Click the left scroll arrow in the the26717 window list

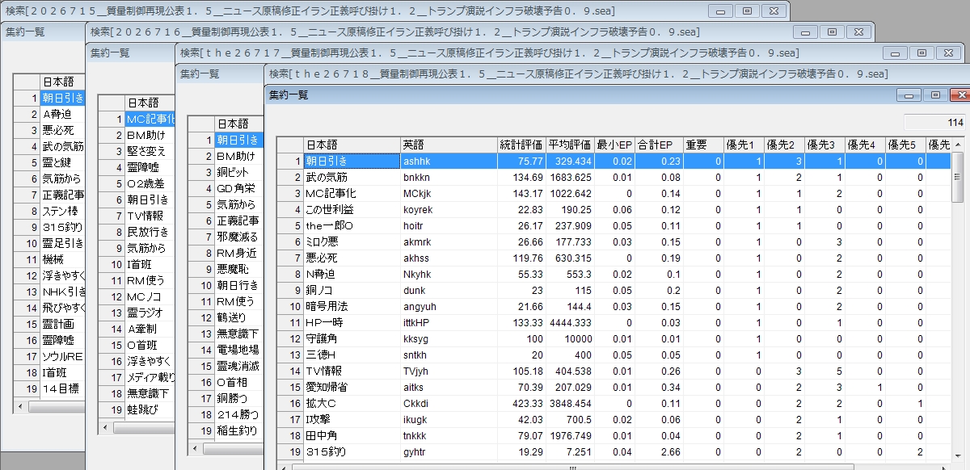(193, 449)
